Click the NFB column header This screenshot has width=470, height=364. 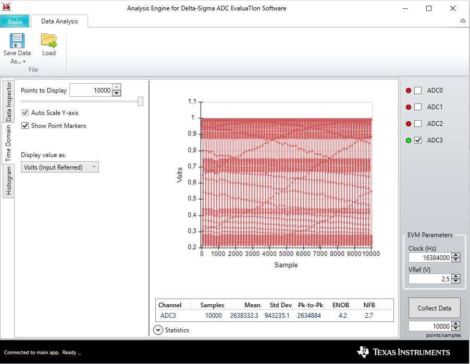click(369, 305)
